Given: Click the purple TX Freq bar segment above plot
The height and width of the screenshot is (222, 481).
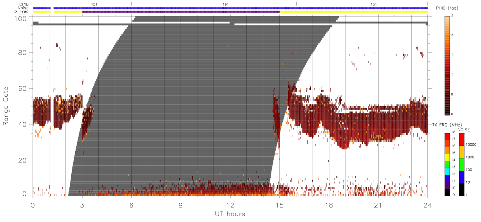Looking at the screenshot, I should pyautogui.click(x=181, y=12).
